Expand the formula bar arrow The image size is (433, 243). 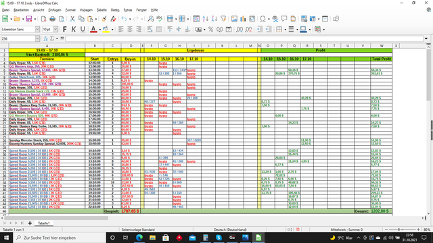click(x=426, y=38)
